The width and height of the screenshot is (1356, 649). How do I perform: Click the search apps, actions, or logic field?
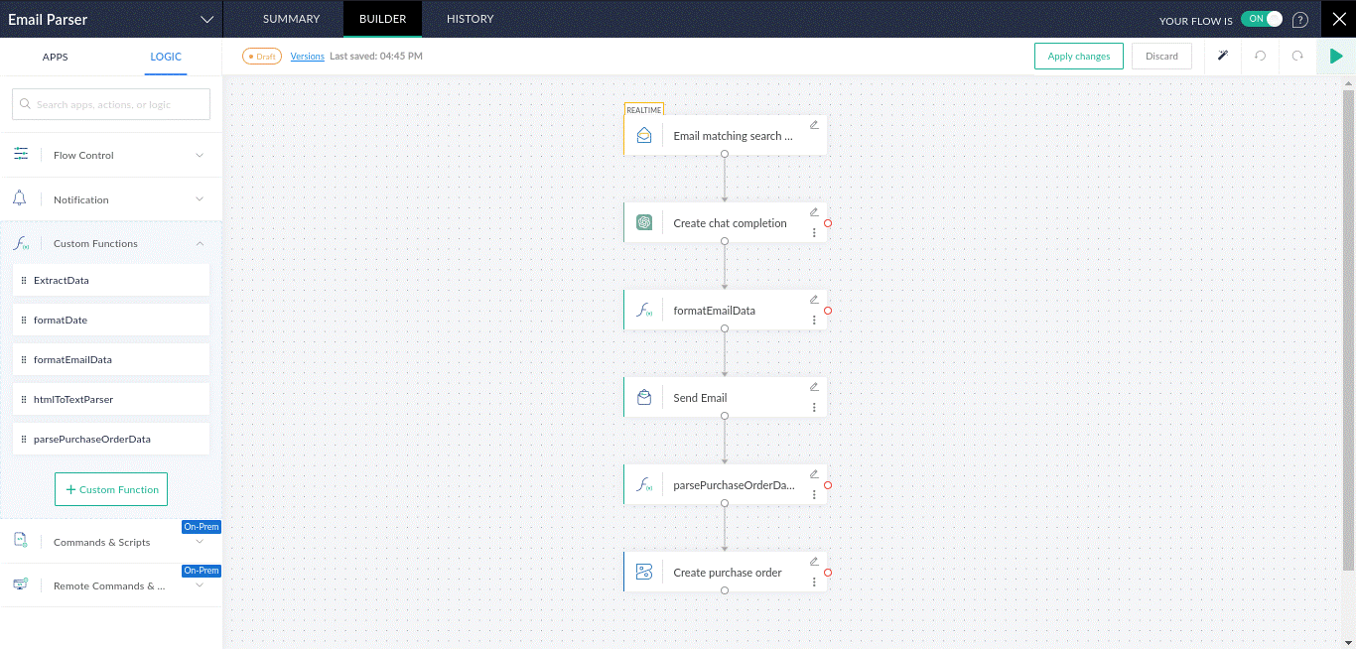coord(111,104)
